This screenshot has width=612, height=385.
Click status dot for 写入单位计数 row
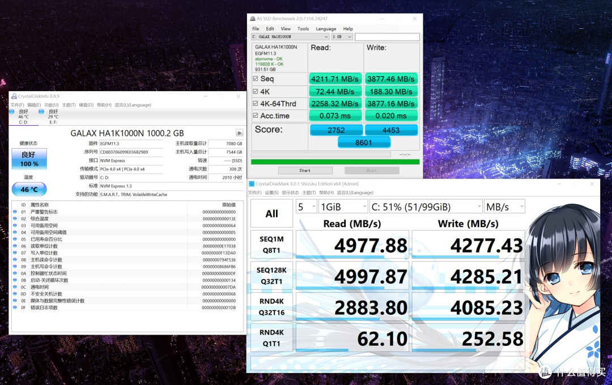[x=15, y=253]
